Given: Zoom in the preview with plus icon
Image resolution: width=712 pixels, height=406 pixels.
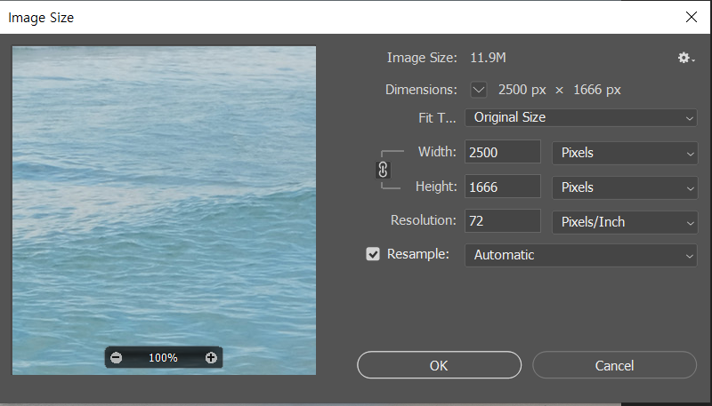Looking at the screenshot, I should (x=211, y=358).
